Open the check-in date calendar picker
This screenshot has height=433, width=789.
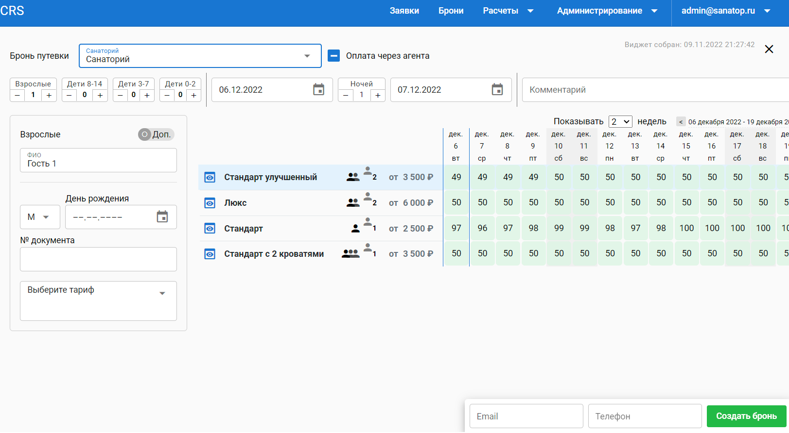point(318,90)
